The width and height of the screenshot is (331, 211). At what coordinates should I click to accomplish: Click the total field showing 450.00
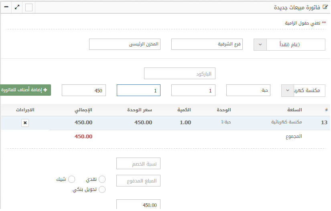click(x=138, y=205)
